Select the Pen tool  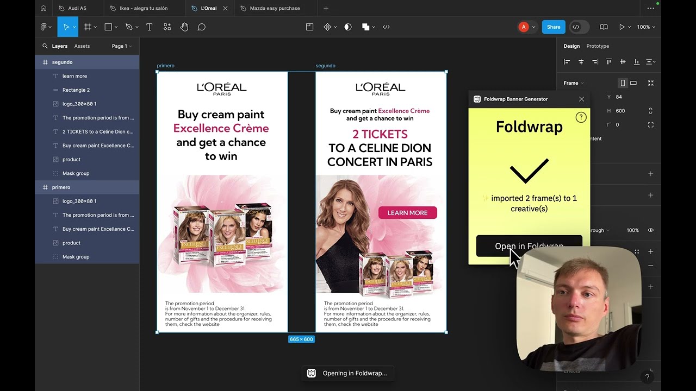click(129, 27)
